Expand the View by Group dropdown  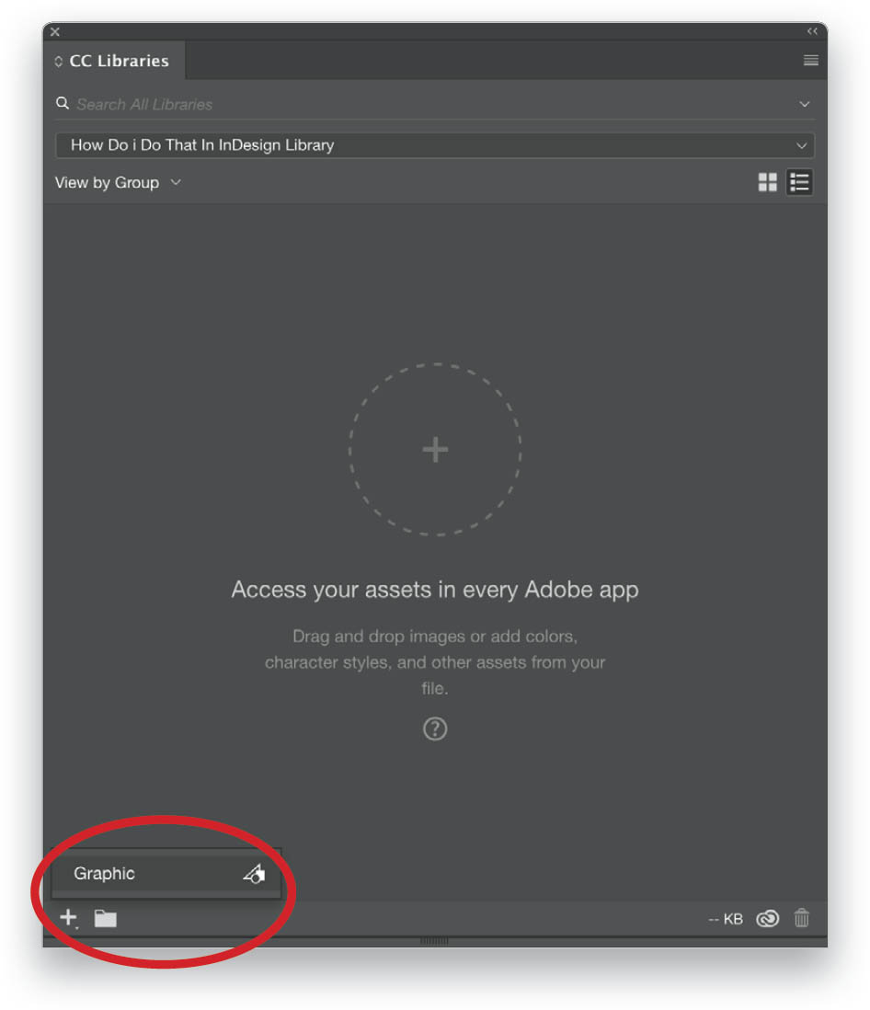[119, 183]
